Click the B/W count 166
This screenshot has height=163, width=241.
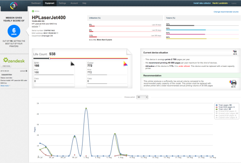click(37, 65)
